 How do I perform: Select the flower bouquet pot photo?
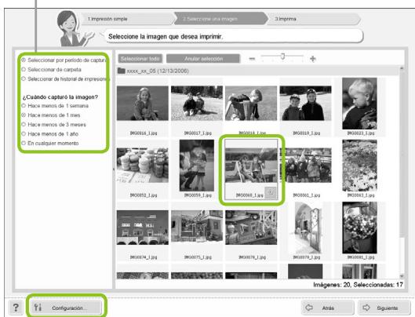[x=359, y=228]
